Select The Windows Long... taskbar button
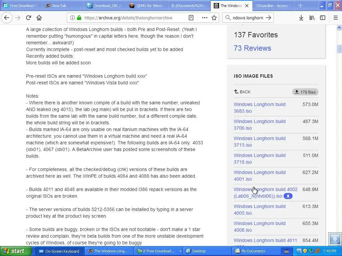The width and height of the screenshot is (342, 256). (x=109, y=251)
